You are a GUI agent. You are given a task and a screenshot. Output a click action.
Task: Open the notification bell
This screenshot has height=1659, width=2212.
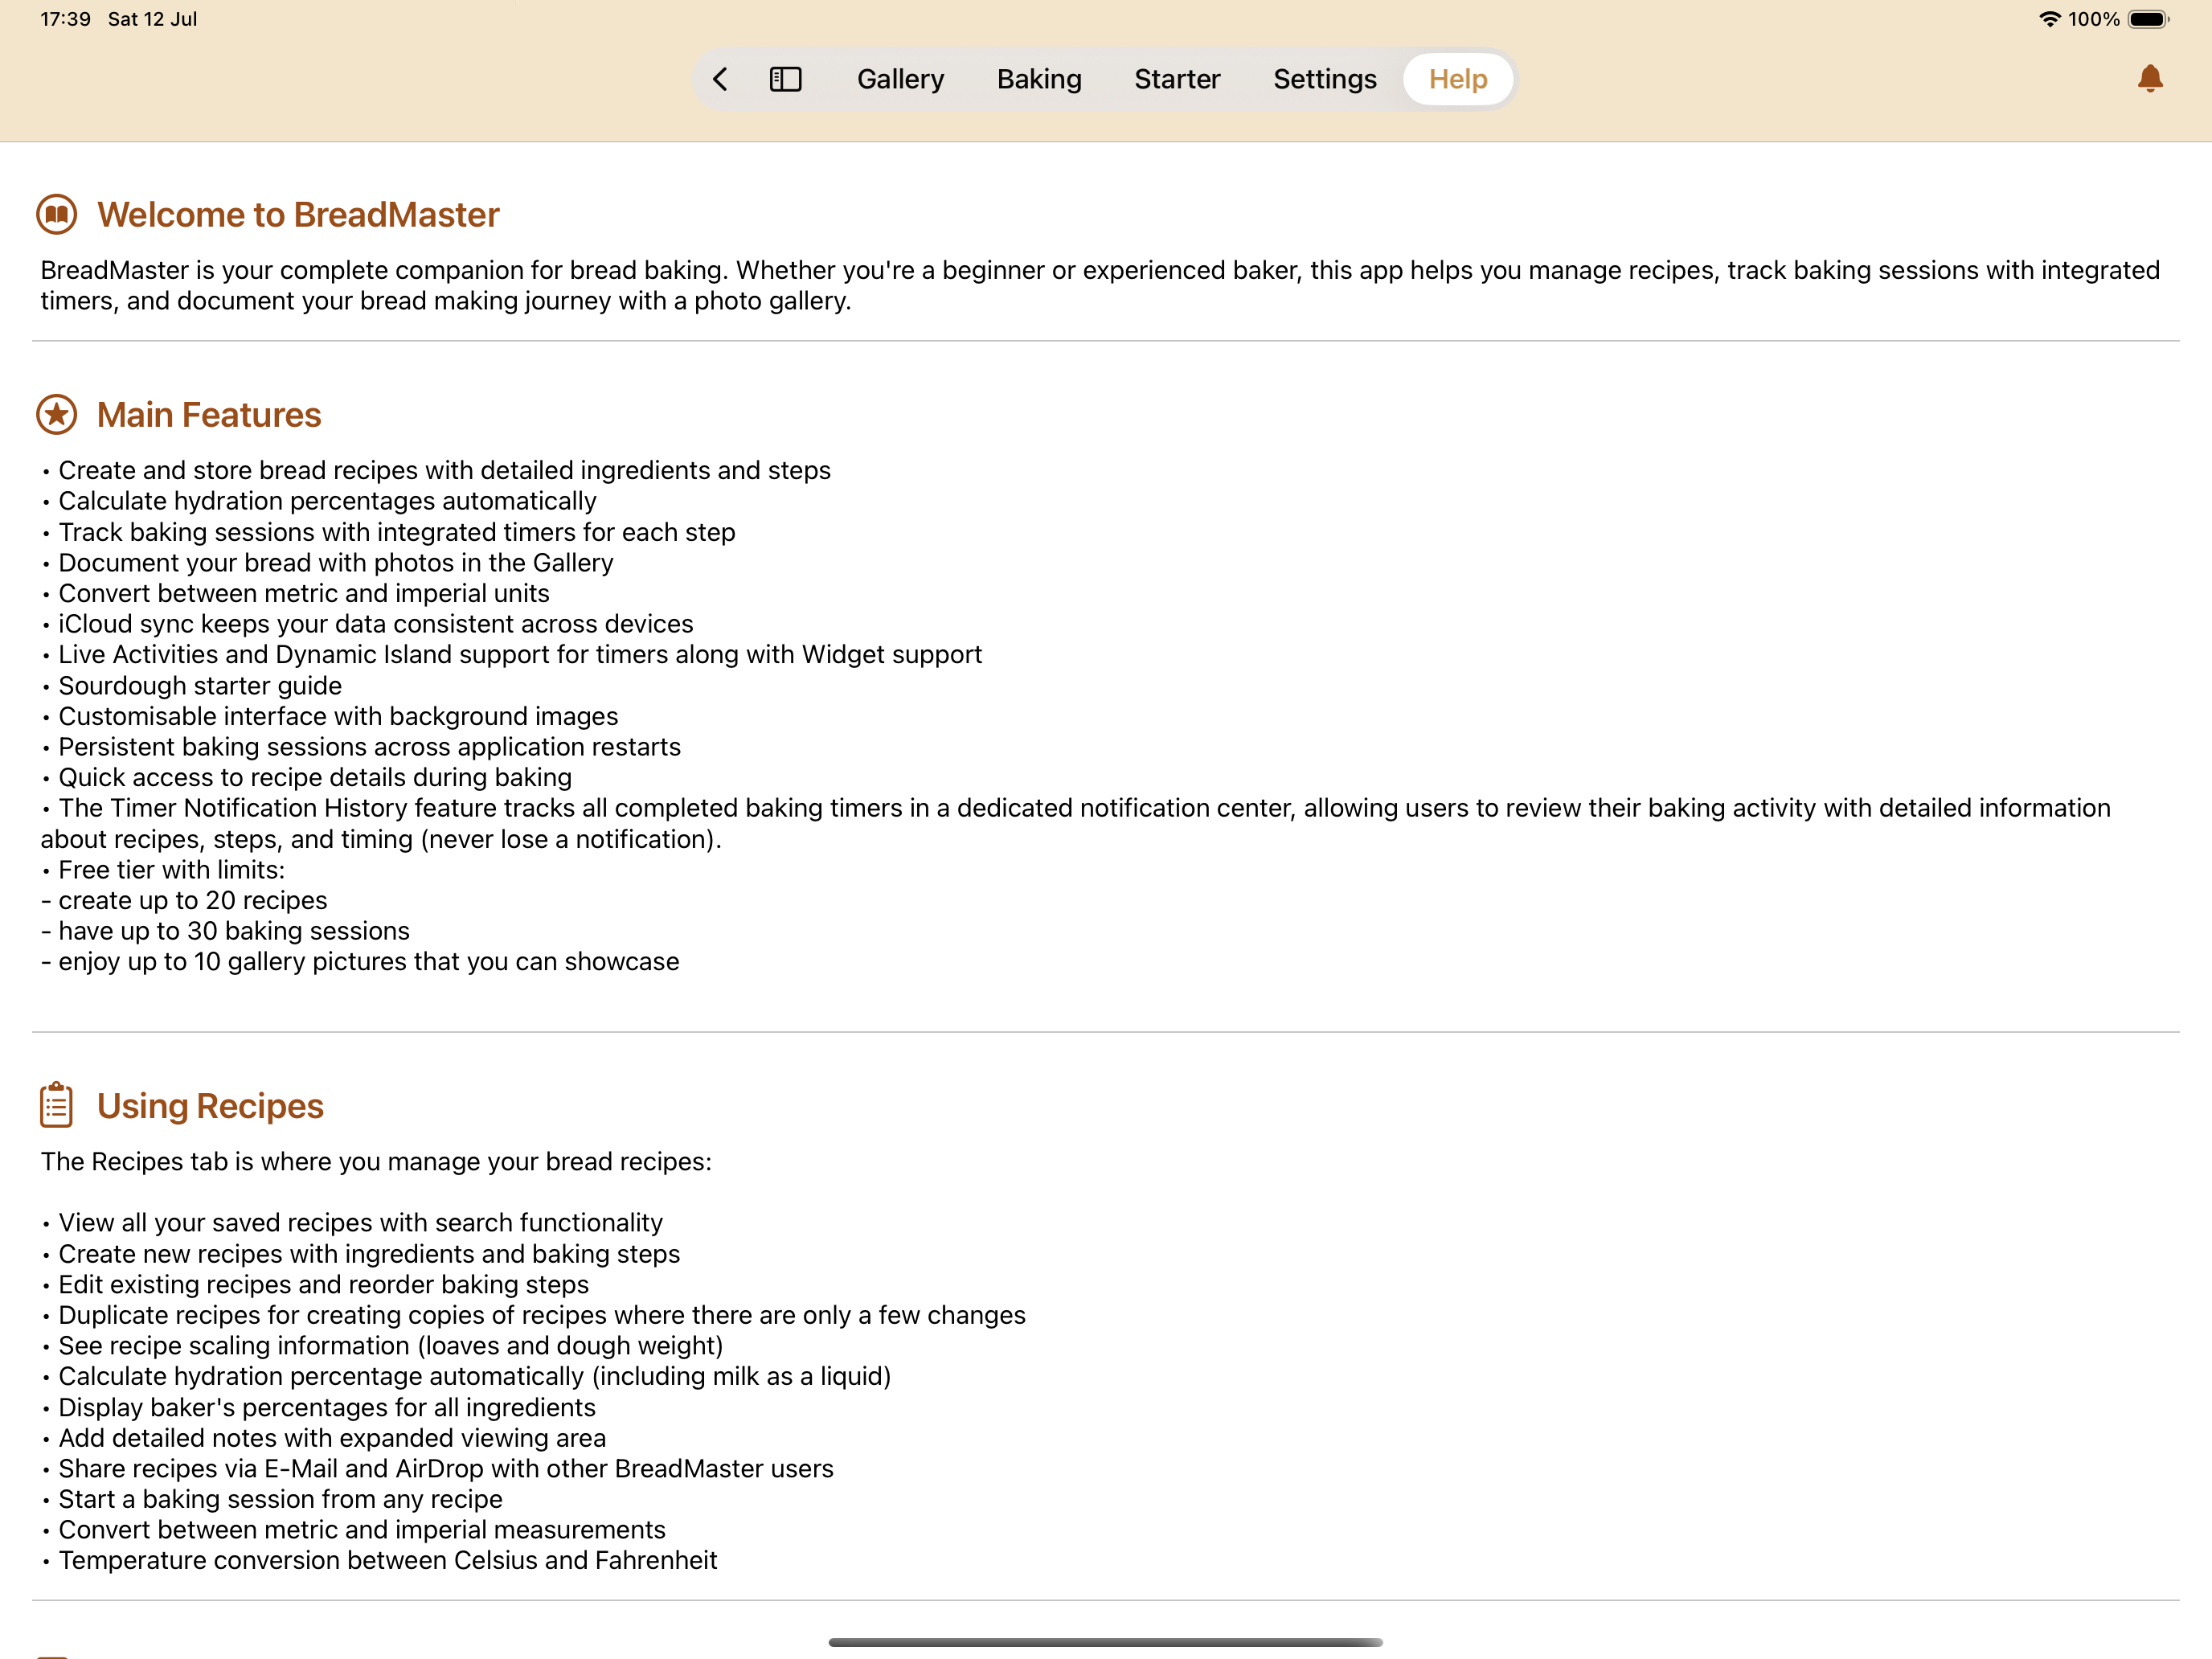[x=2149, y=79]
